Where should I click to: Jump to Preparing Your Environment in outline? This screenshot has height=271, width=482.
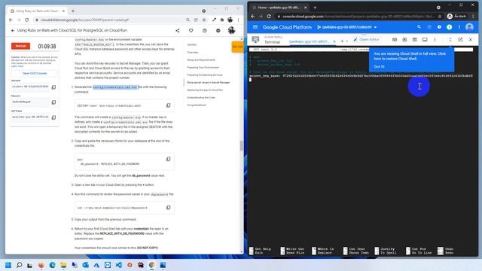point(203,67)
